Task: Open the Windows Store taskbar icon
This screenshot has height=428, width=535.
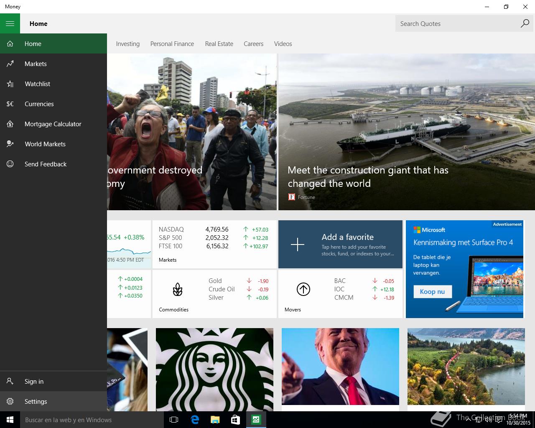Action: pos(235,420)
